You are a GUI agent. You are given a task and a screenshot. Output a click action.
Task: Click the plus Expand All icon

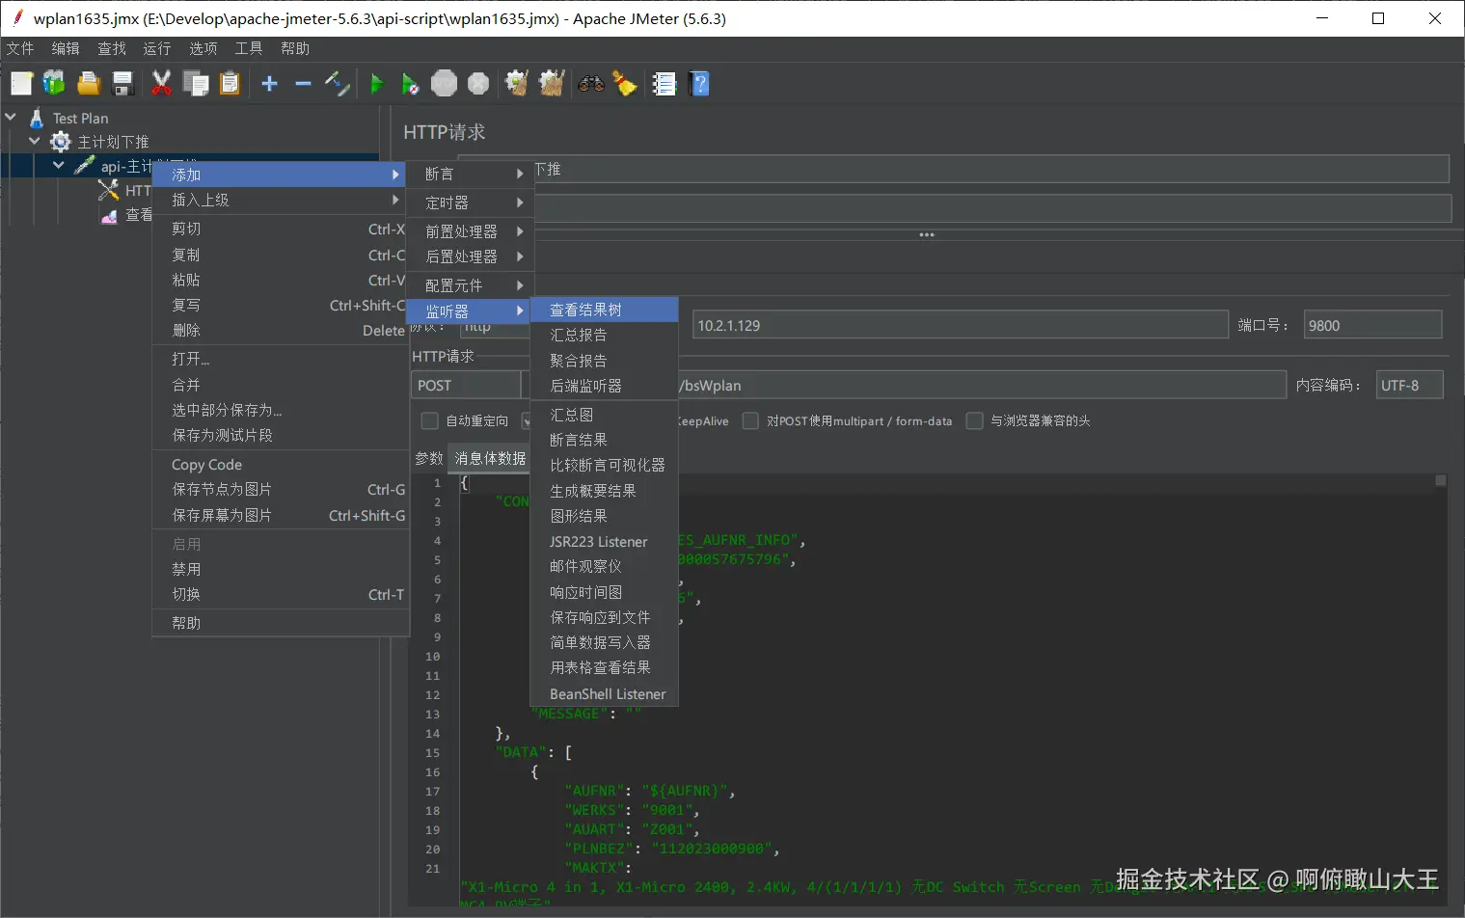pos(270,84)
